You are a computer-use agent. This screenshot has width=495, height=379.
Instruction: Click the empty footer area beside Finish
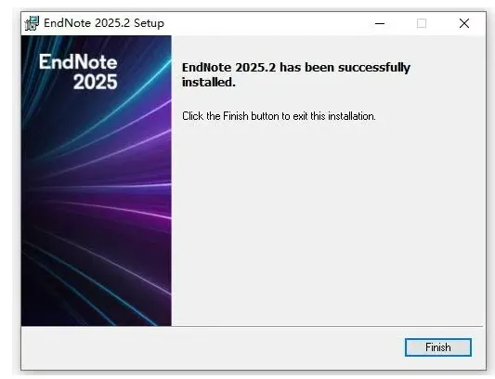(x=212, y=347)
